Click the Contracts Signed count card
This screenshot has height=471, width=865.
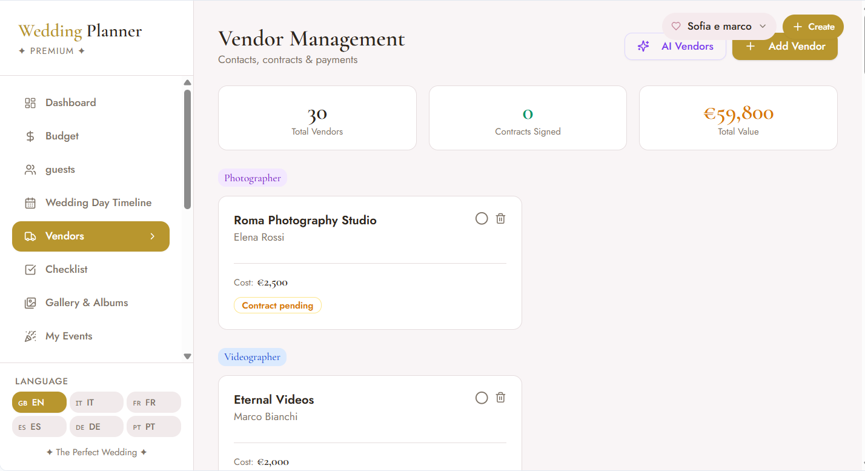528,118
